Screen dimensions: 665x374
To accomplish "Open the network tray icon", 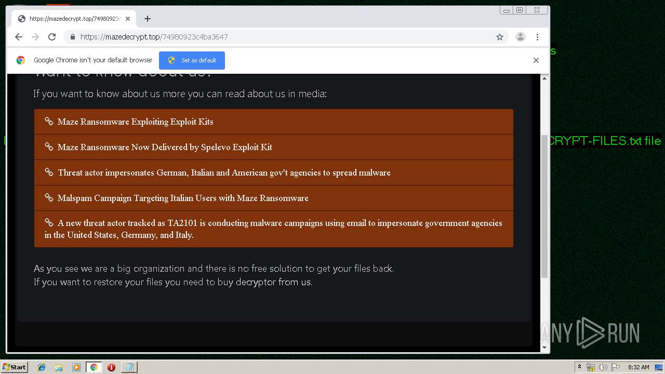I will 591,367.
